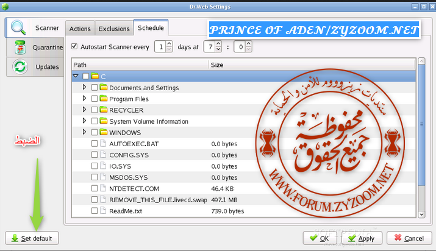Click the hour input field showing 7
The width and height of the screenshot is (436, 251).
210,47
